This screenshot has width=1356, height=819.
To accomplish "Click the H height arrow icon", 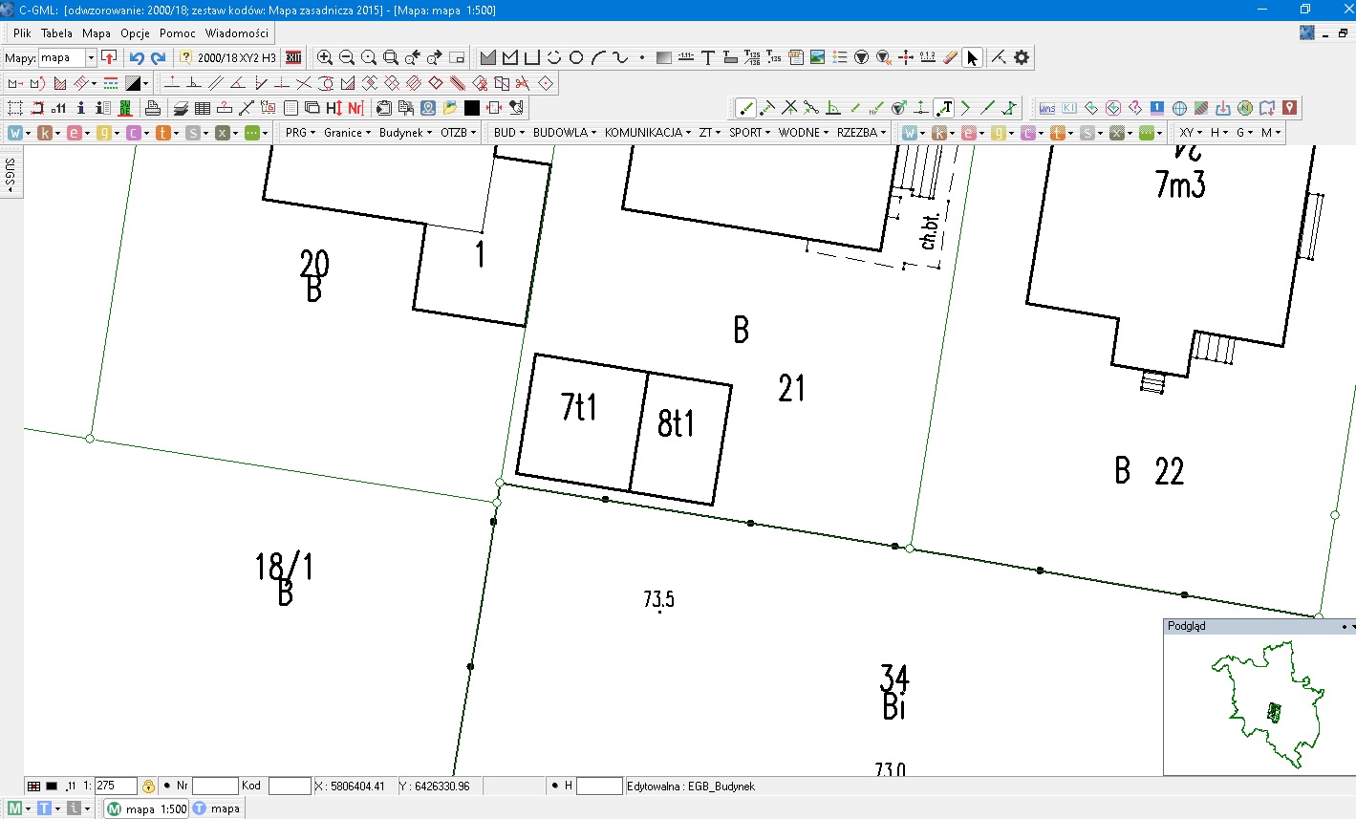I will pos(334,108).
